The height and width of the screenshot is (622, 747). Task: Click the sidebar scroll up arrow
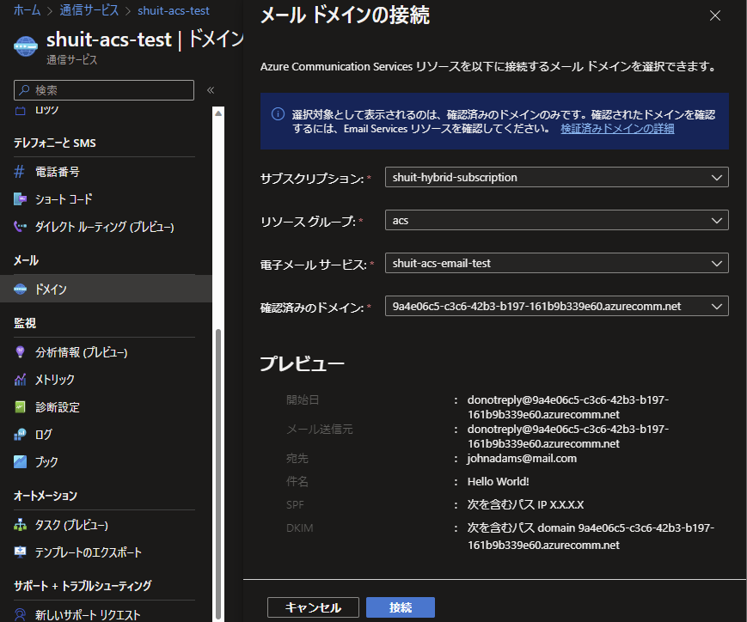click(x=218, y=113)
